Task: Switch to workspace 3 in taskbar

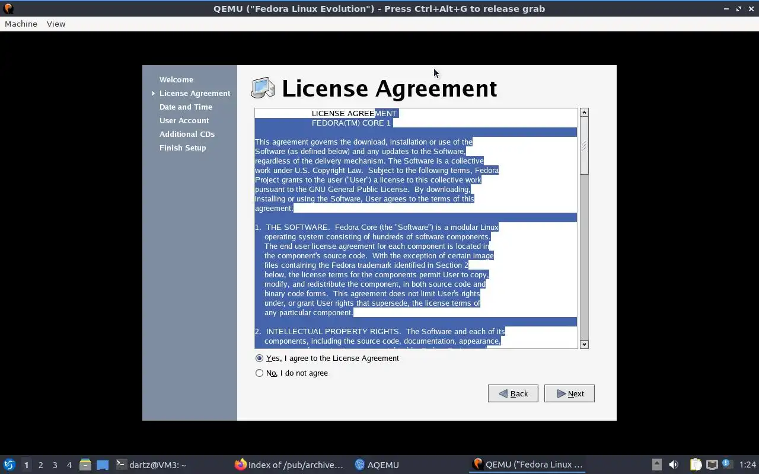Action: 55,465
